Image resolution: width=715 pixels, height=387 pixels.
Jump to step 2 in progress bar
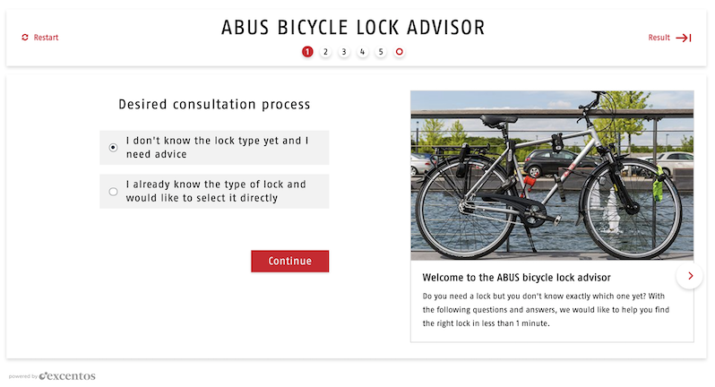[x=325, y=52]
